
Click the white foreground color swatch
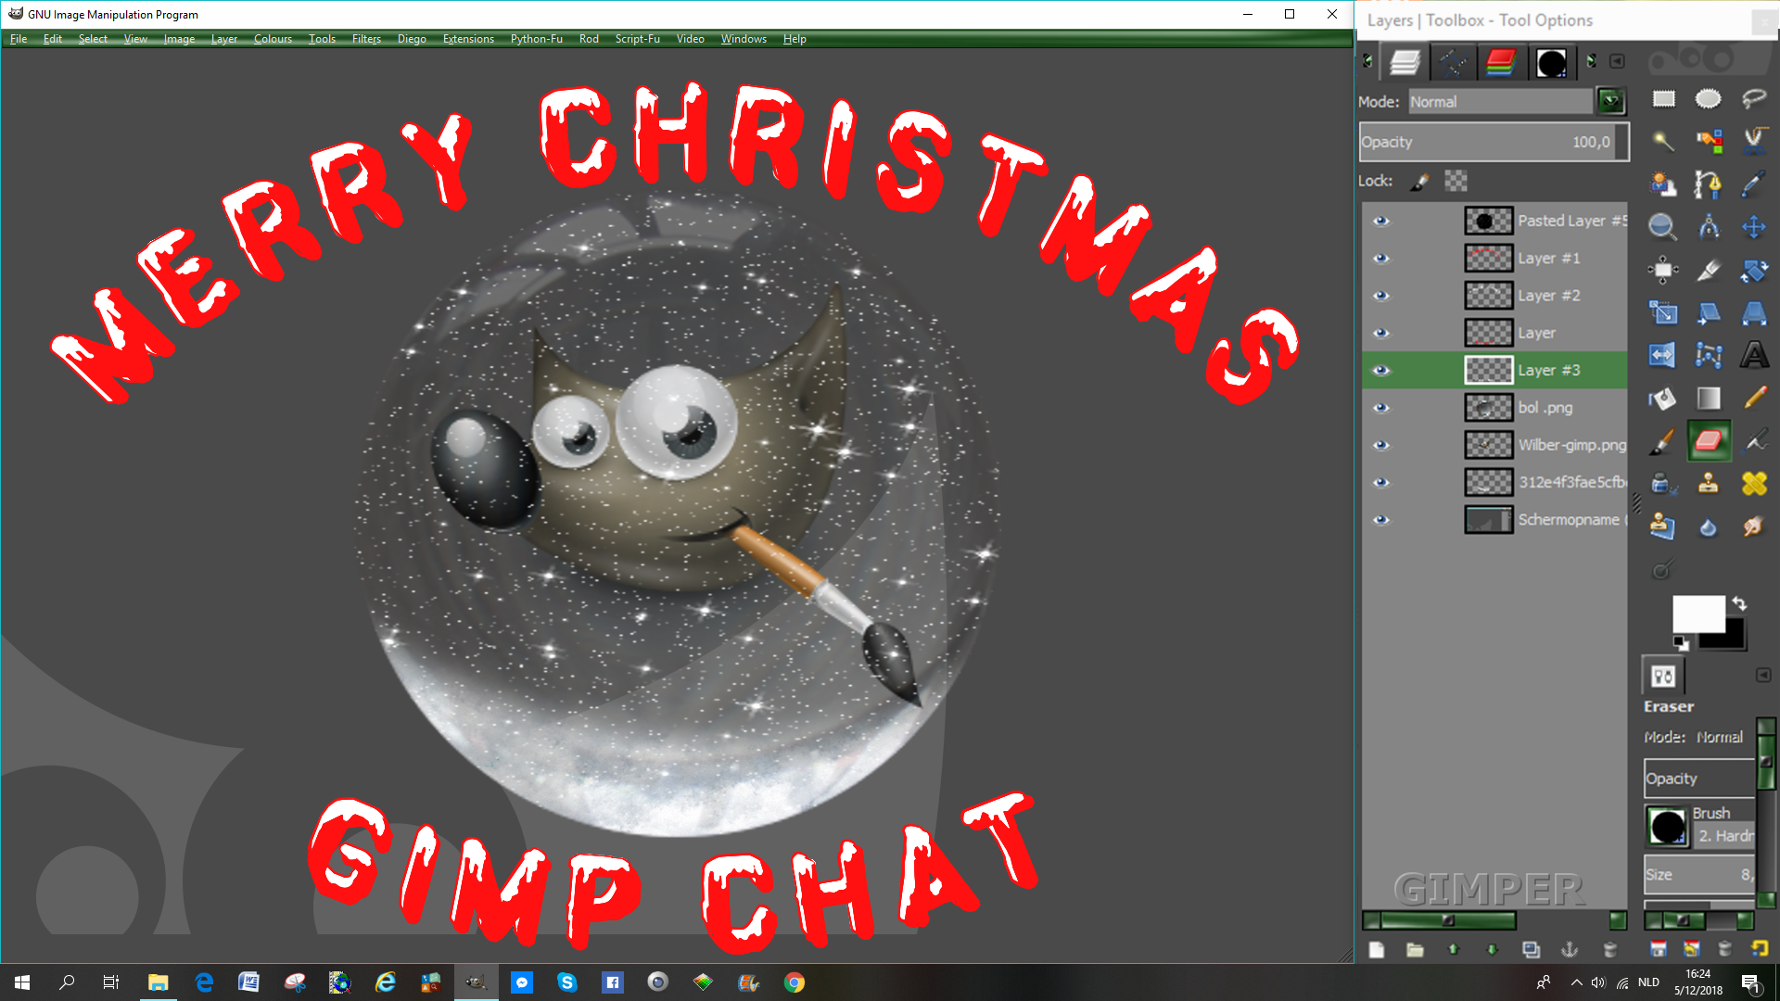(x=1697, y=614)
